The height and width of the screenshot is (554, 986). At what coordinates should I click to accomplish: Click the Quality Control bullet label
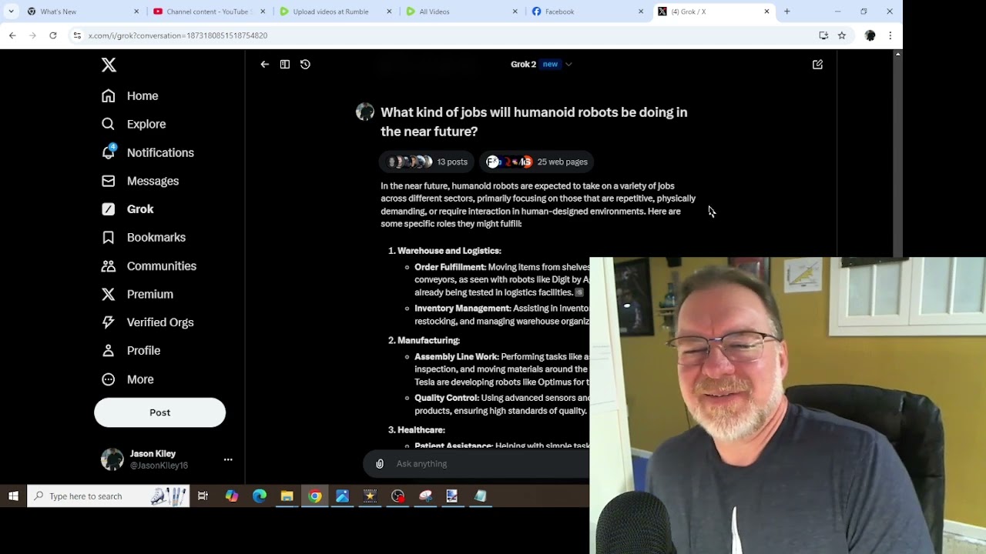(447, 398)
